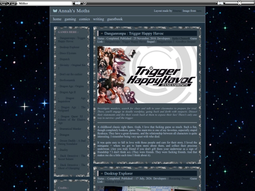Image resolution: width=255 pixels, height=191 pixels.
Task: Open the Spike Chunsoft developer link
Action: click(181, 39)
